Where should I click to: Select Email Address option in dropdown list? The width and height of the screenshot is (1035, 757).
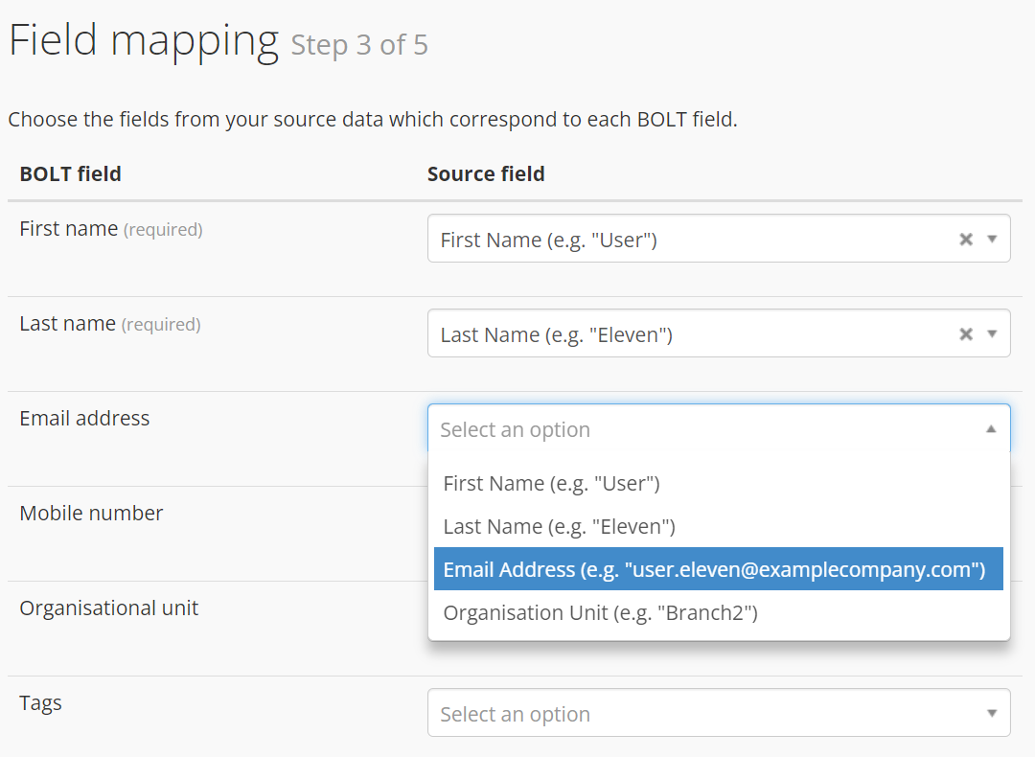pos(718,569)
